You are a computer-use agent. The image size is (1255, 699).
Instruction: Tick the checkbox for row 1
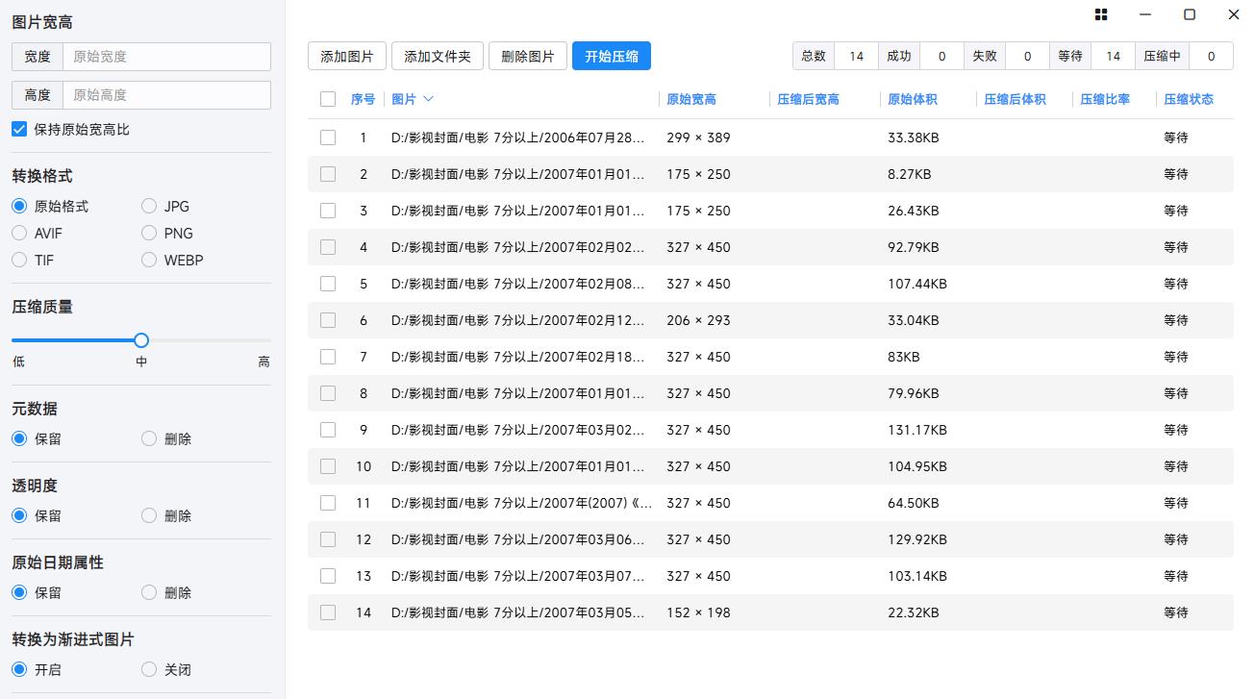[328, 137]
